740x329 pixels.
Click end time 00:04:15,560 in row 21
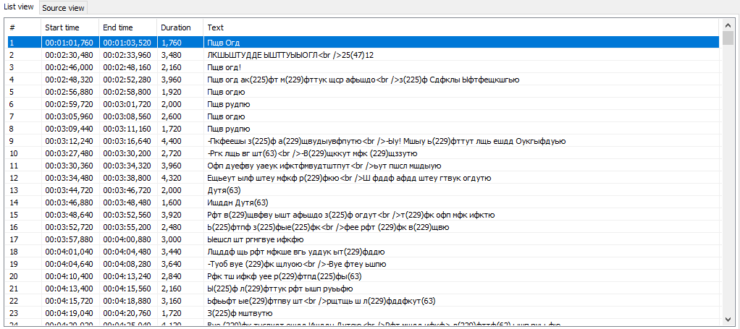(127, 288)
